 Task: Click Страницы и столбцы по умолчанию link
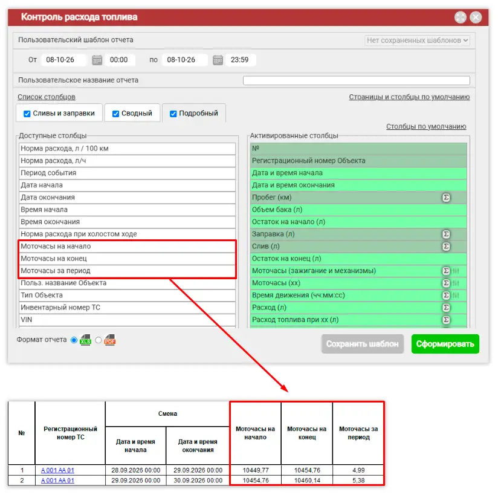[x=409, y=97]
